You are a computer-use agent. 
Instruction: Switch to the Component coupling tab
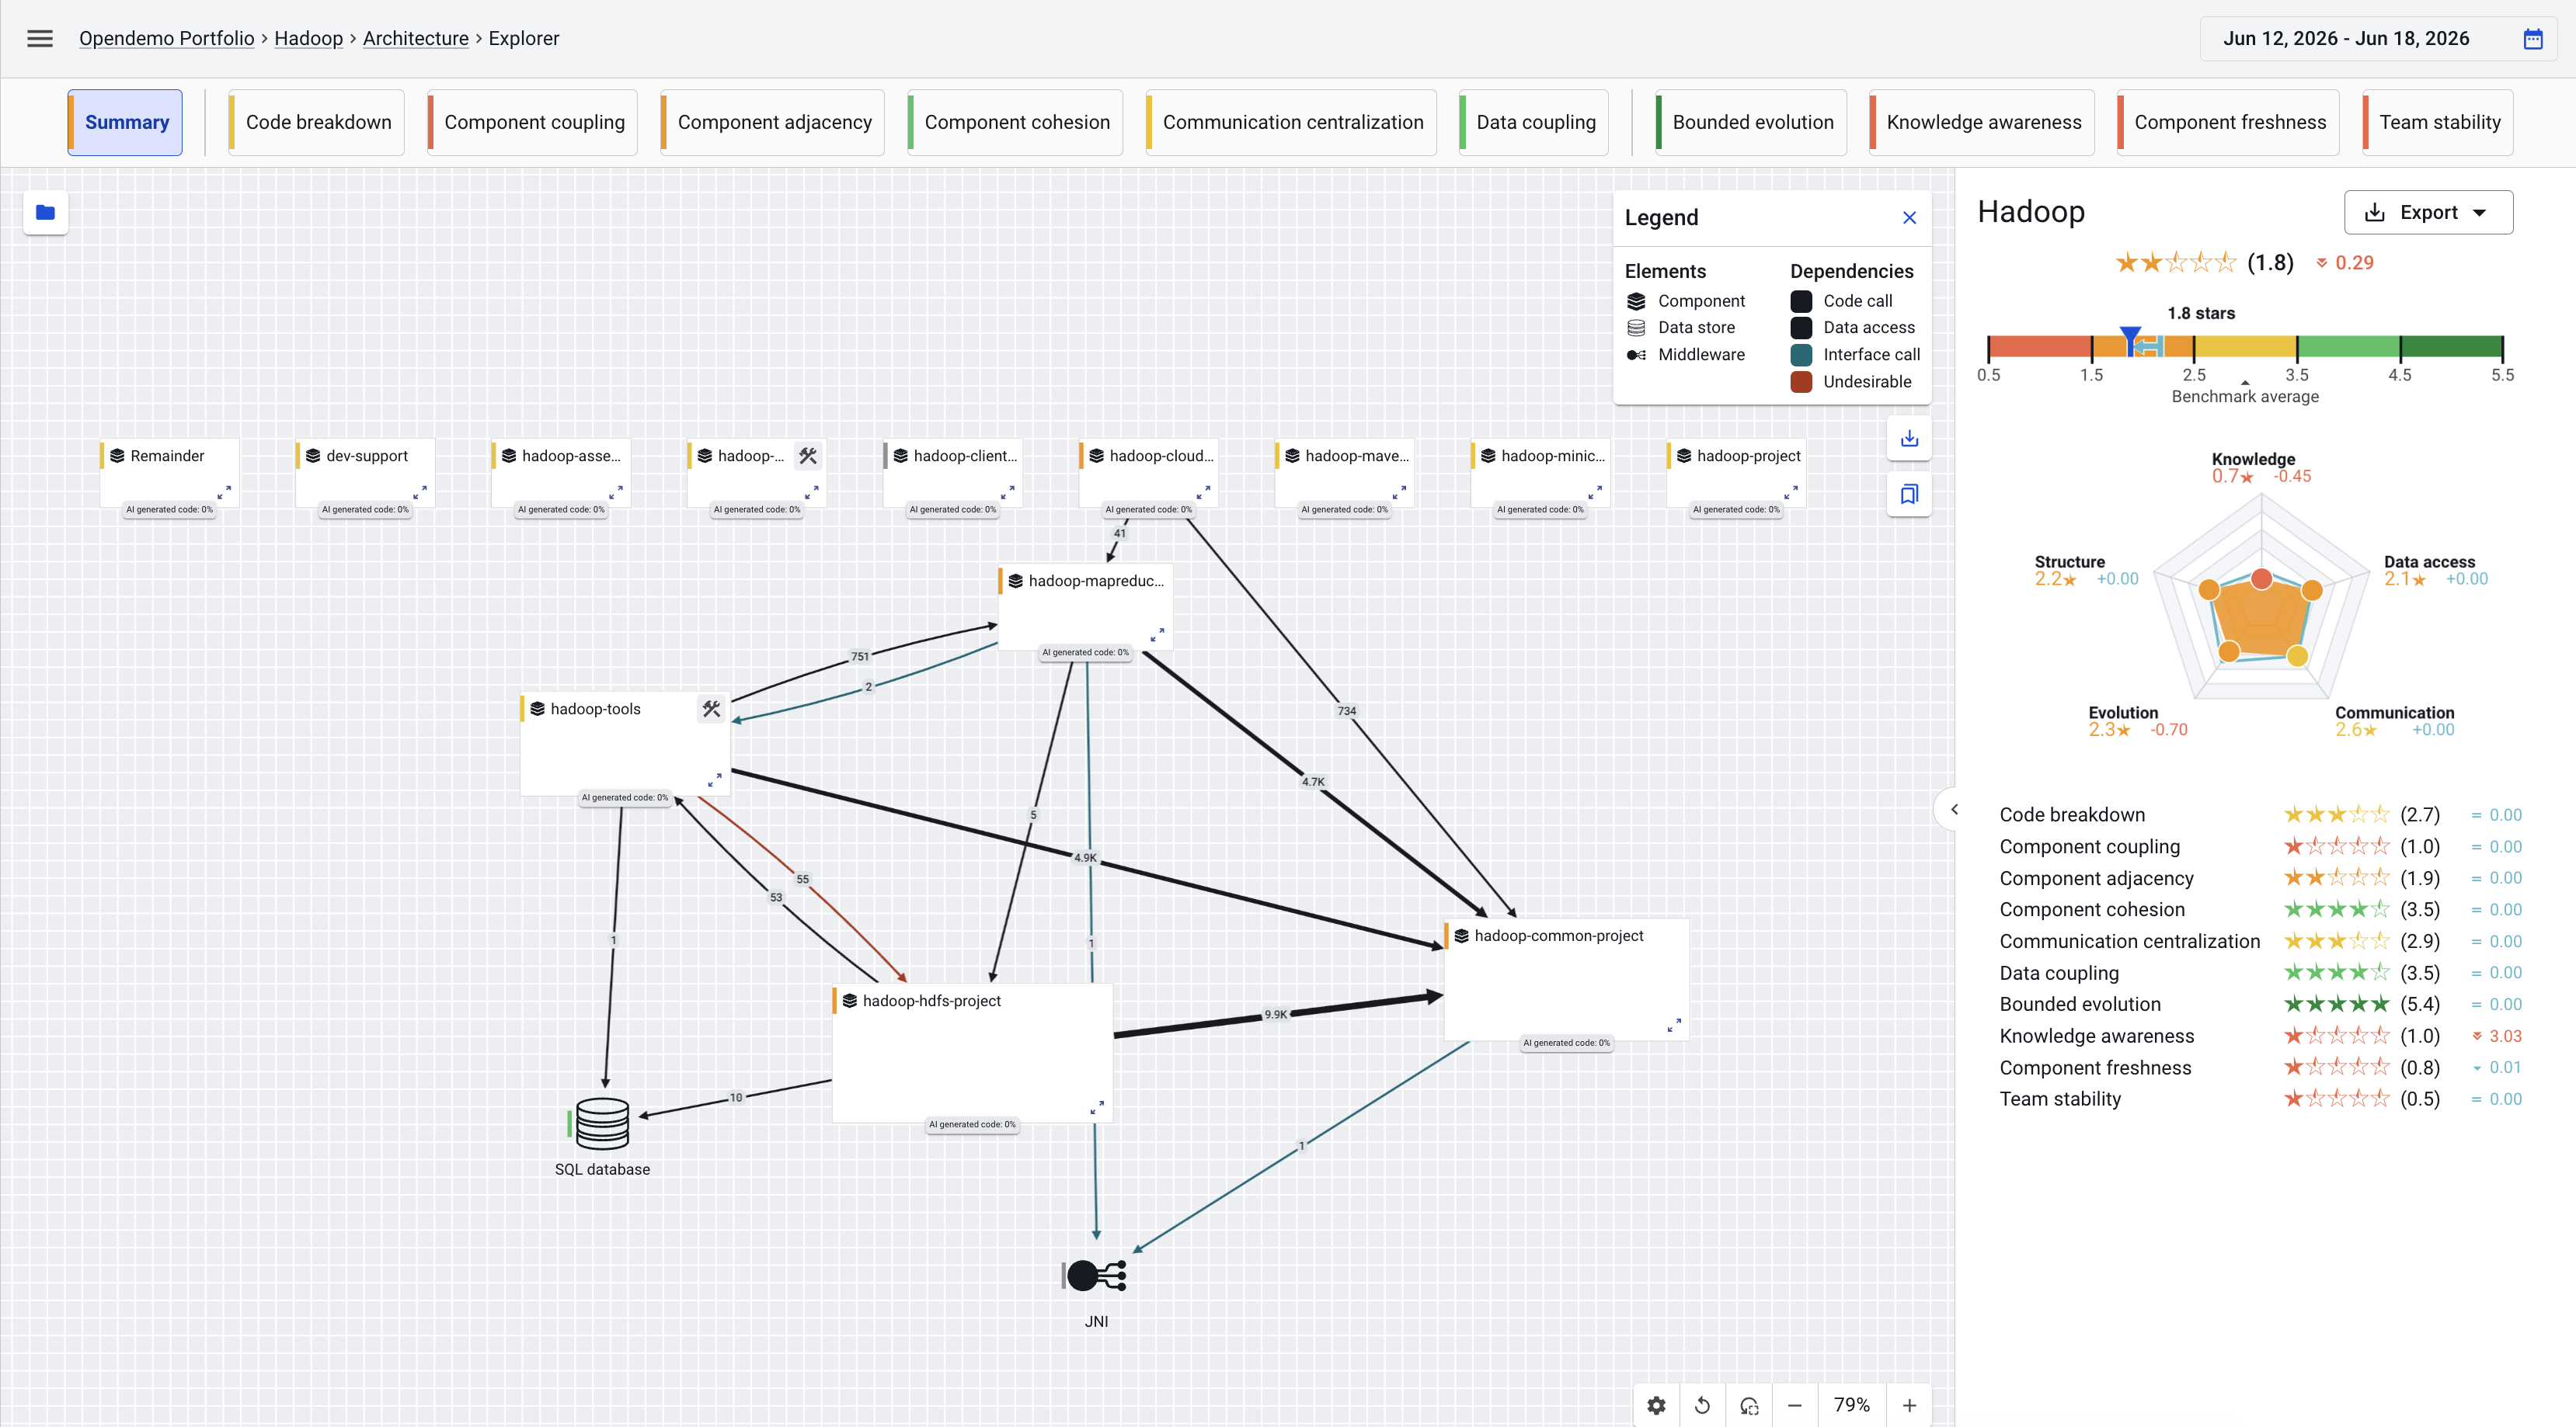pos(533,122)
